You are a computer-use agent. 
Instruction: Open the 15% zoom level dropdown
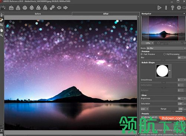pyautogui.click(x=153, y=43)
